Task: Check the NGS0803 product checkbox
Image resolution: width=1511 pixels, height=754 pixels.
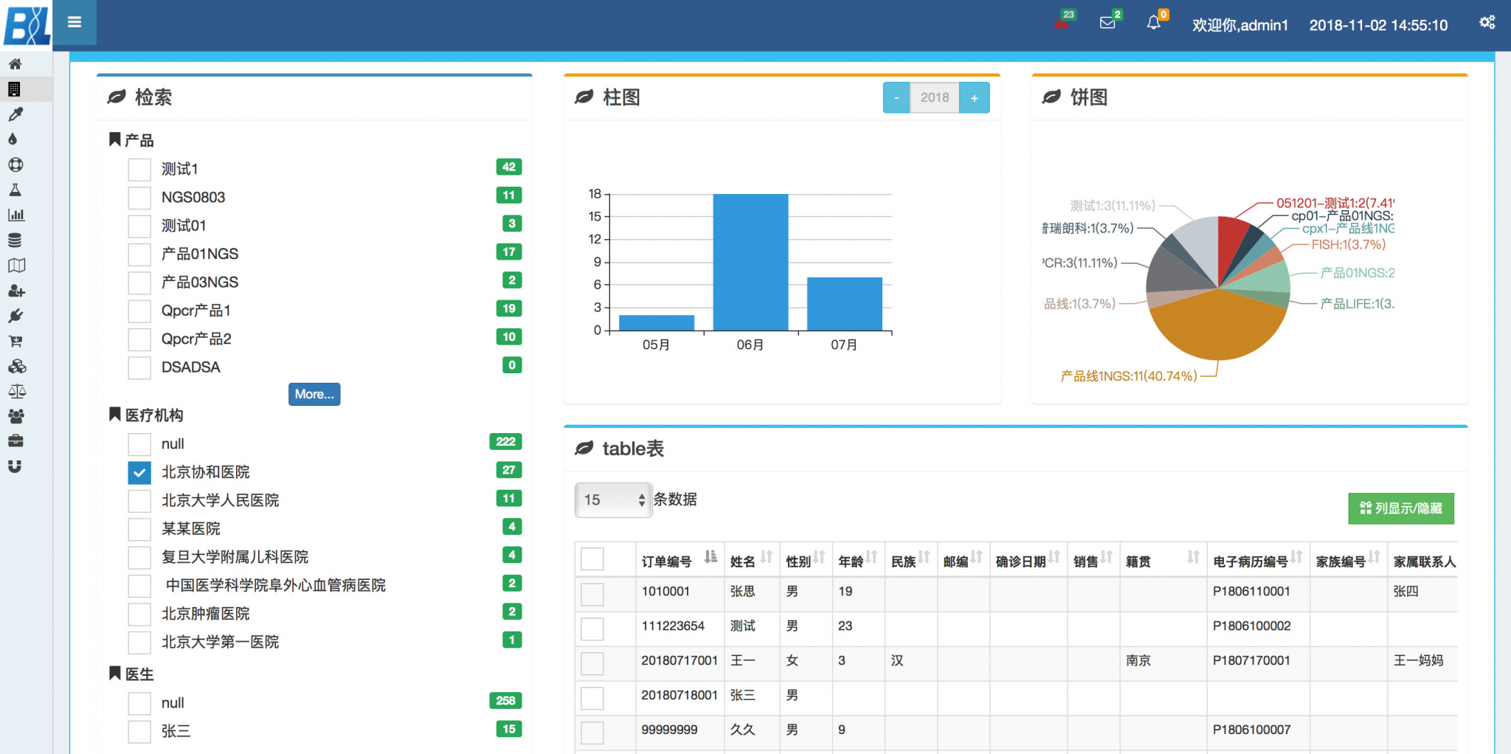Action: pos(139,197)
